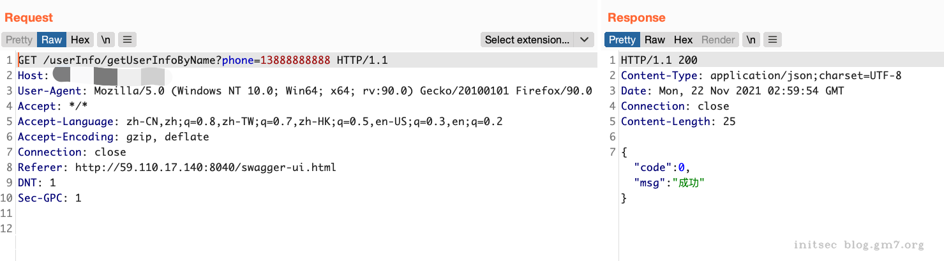
Task: Open the Request pane hamburger options menu
Action: (x=128, y=40)
